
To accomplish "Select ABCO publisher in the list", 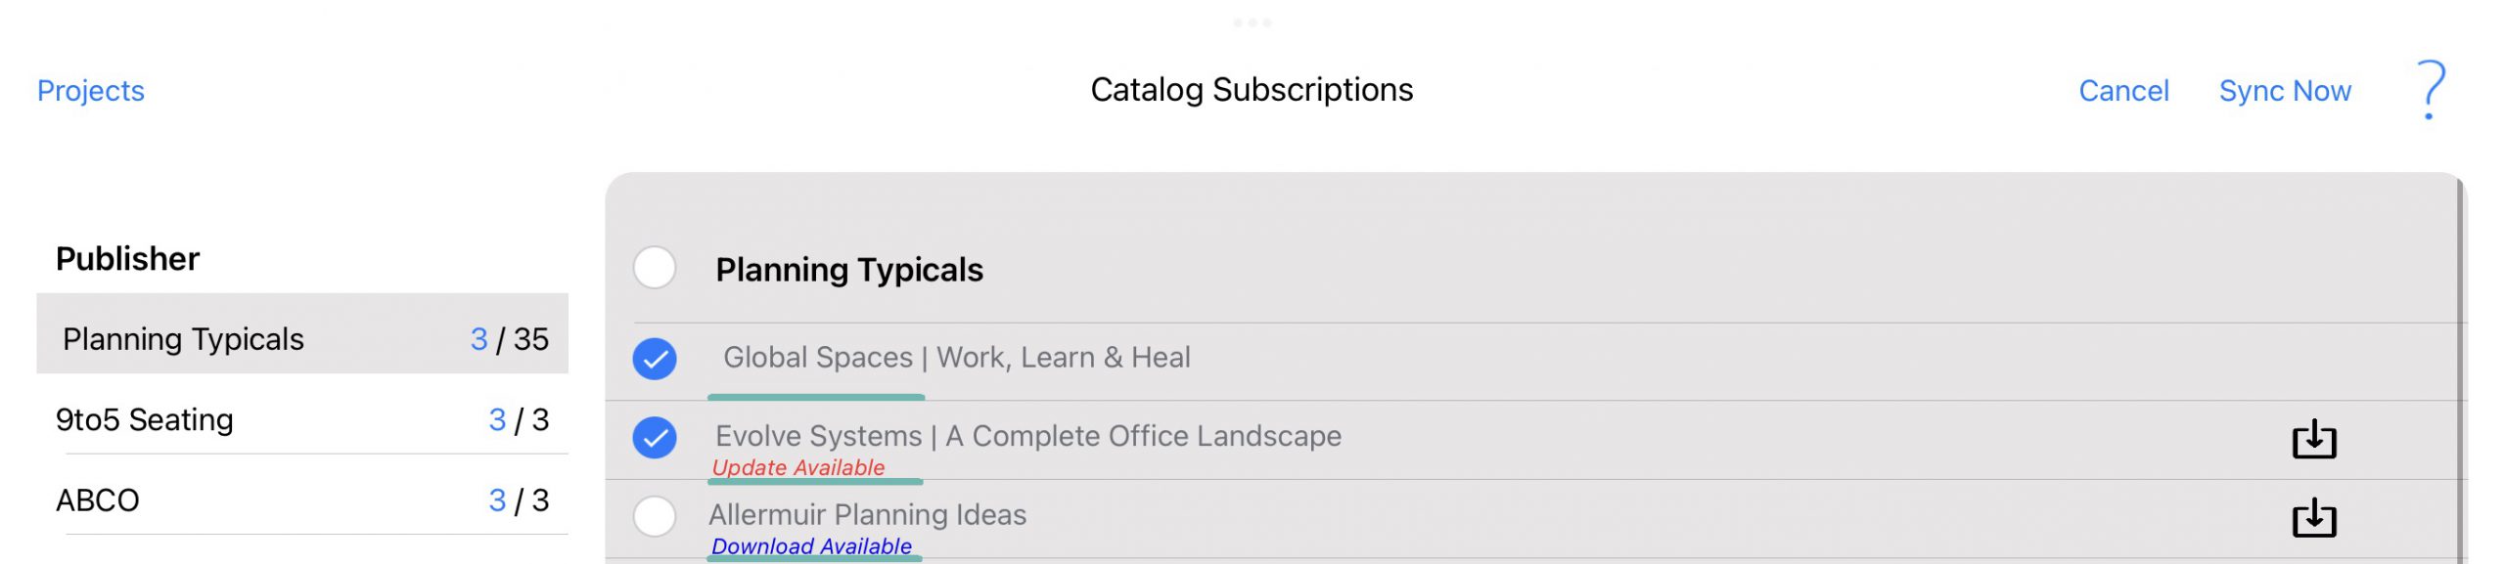I will coord(302,500).
